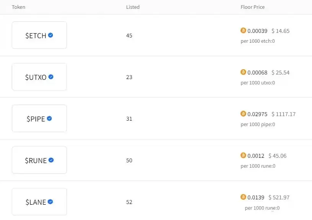The image size is (312, 220).
Task: Click the $UTXO listed count of 23
Action: coord(129,77)
